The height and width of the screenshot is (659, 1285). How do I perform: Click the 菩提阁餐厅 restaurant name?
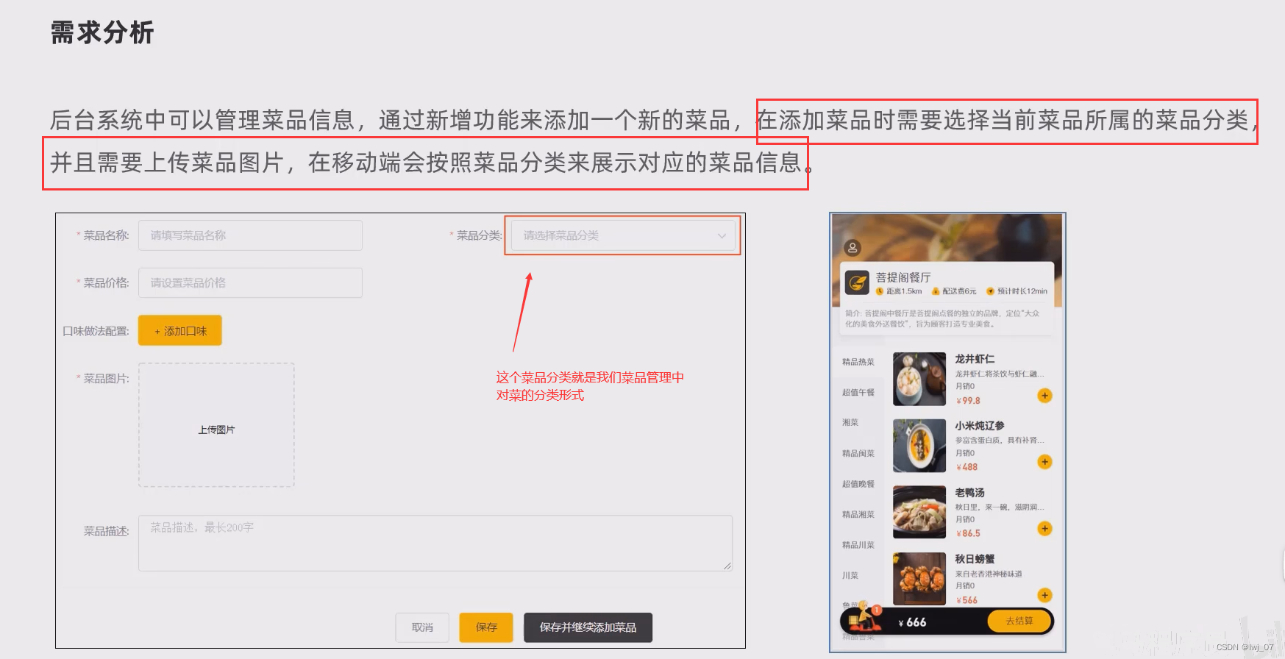pyautogui.click(x=903, y=277)
